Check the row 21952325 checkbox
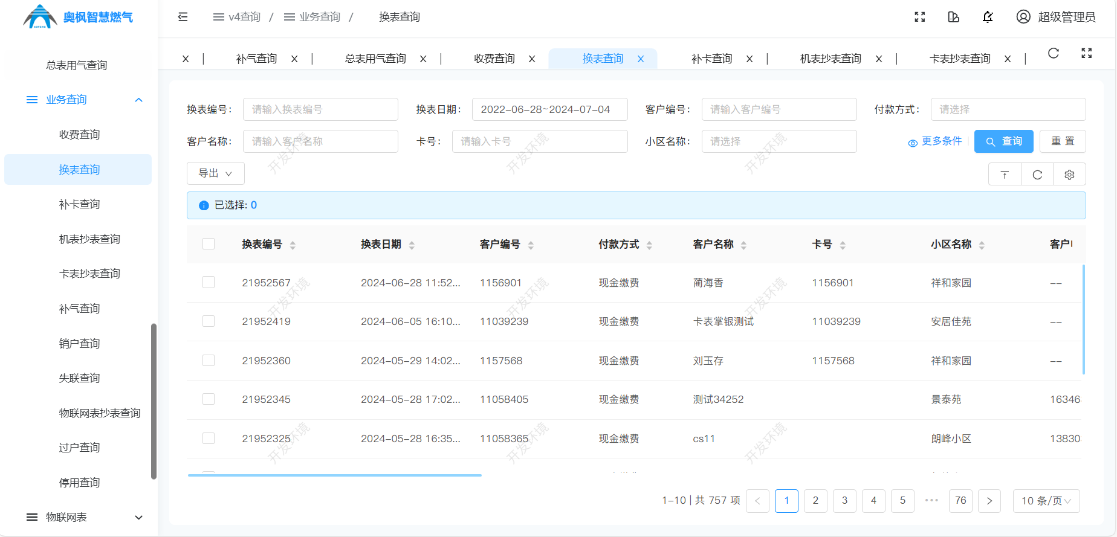Viewport: 1117px width, 537px height. click(209, 438)
